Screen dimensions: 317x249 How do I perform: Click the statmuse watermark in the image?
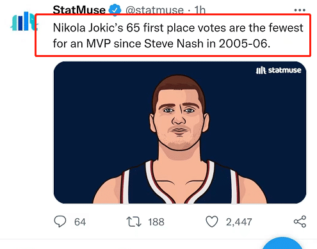pyautogui.click(x=279, y=70)
